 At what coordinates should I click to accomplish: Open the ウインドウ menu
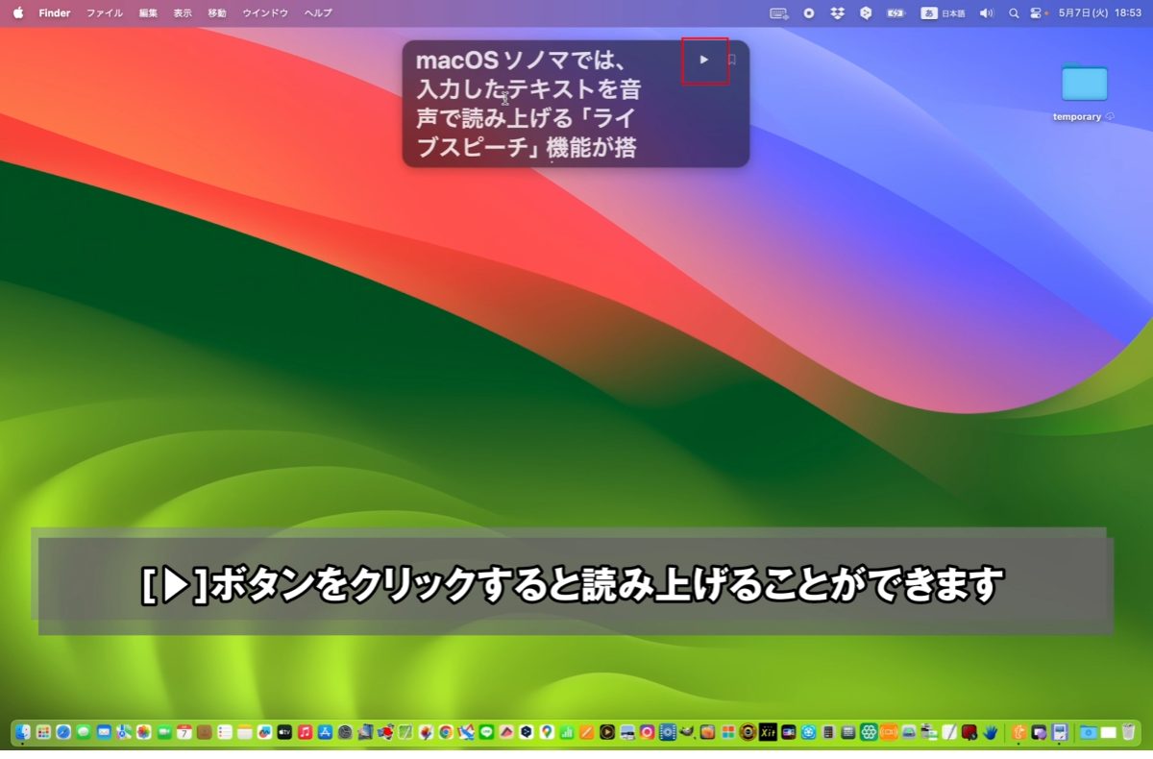tap(265, 13)
